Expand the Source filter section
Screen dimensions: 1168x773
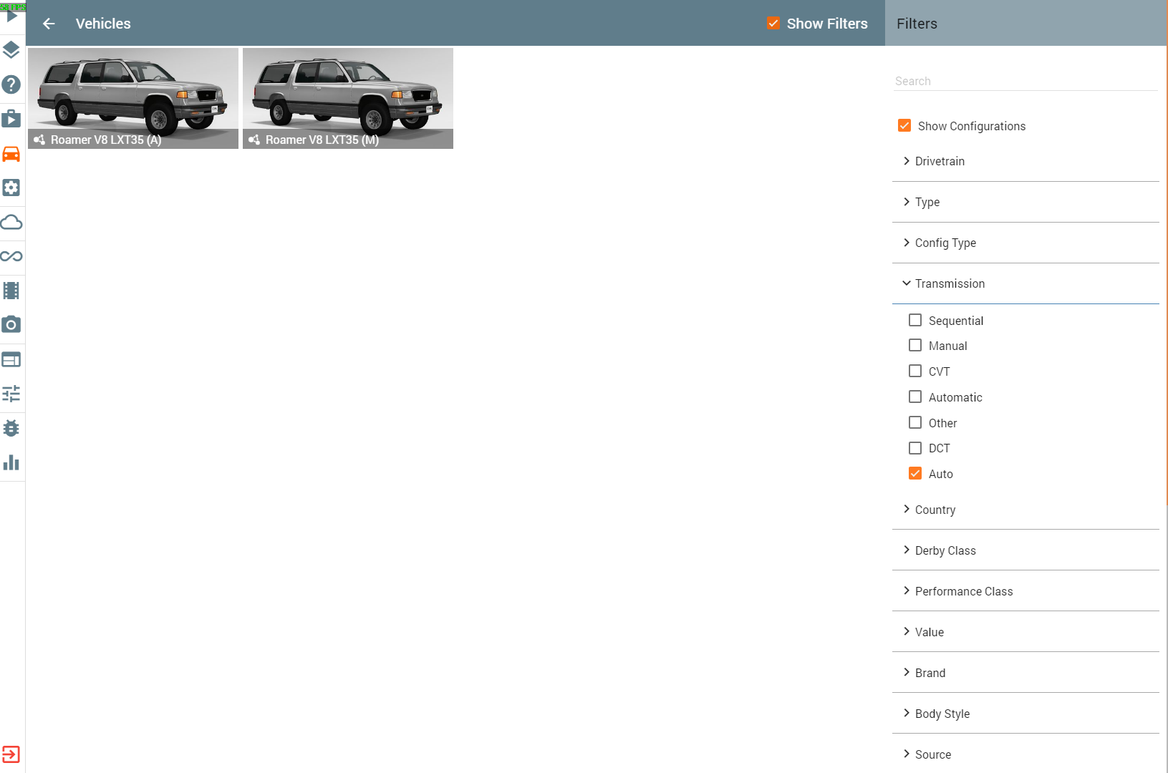click(x=1025, y=754)
